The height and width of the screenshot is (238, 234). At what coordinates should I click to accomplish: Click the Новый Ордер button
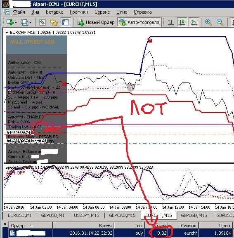[x=96, y=22]
